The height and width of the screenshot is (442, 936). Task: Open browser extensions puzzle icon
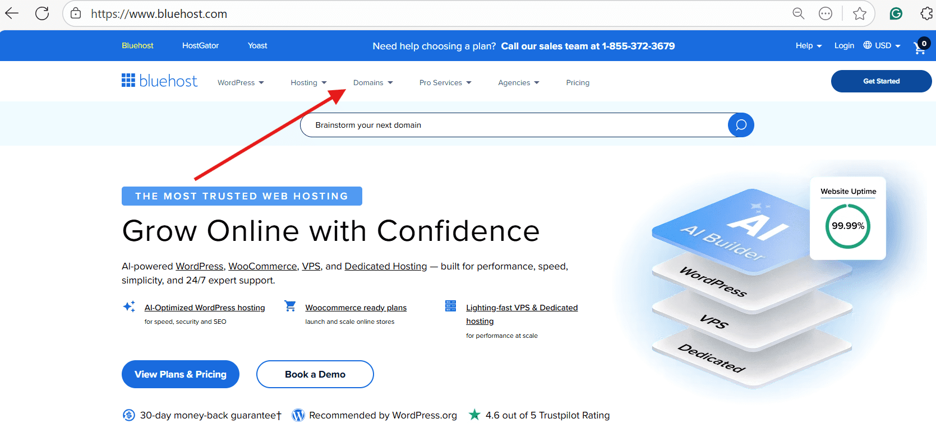coord(926,13)
